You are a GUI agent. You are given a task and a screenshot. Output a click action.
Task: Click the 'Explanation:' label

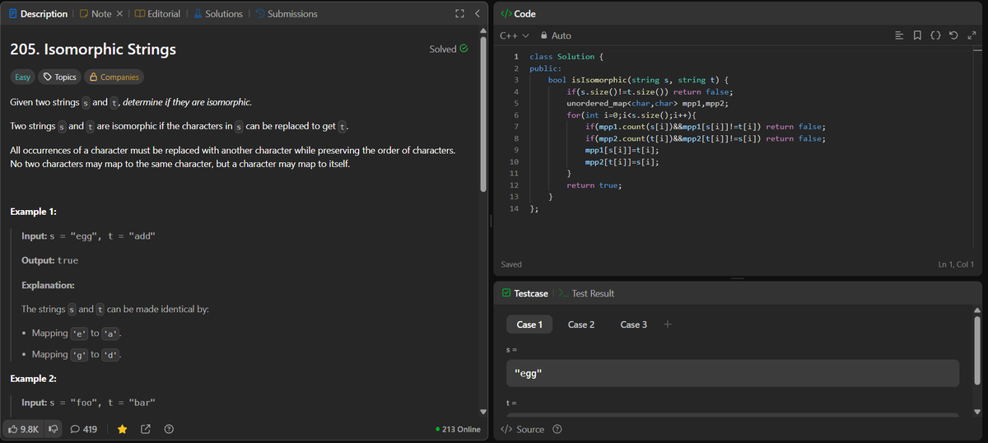(48, 285)
